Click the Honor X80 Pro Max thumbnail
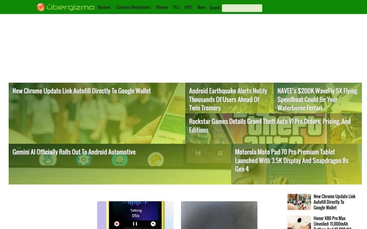The width and height of the screenshot is (367, 229). point(299,222)
